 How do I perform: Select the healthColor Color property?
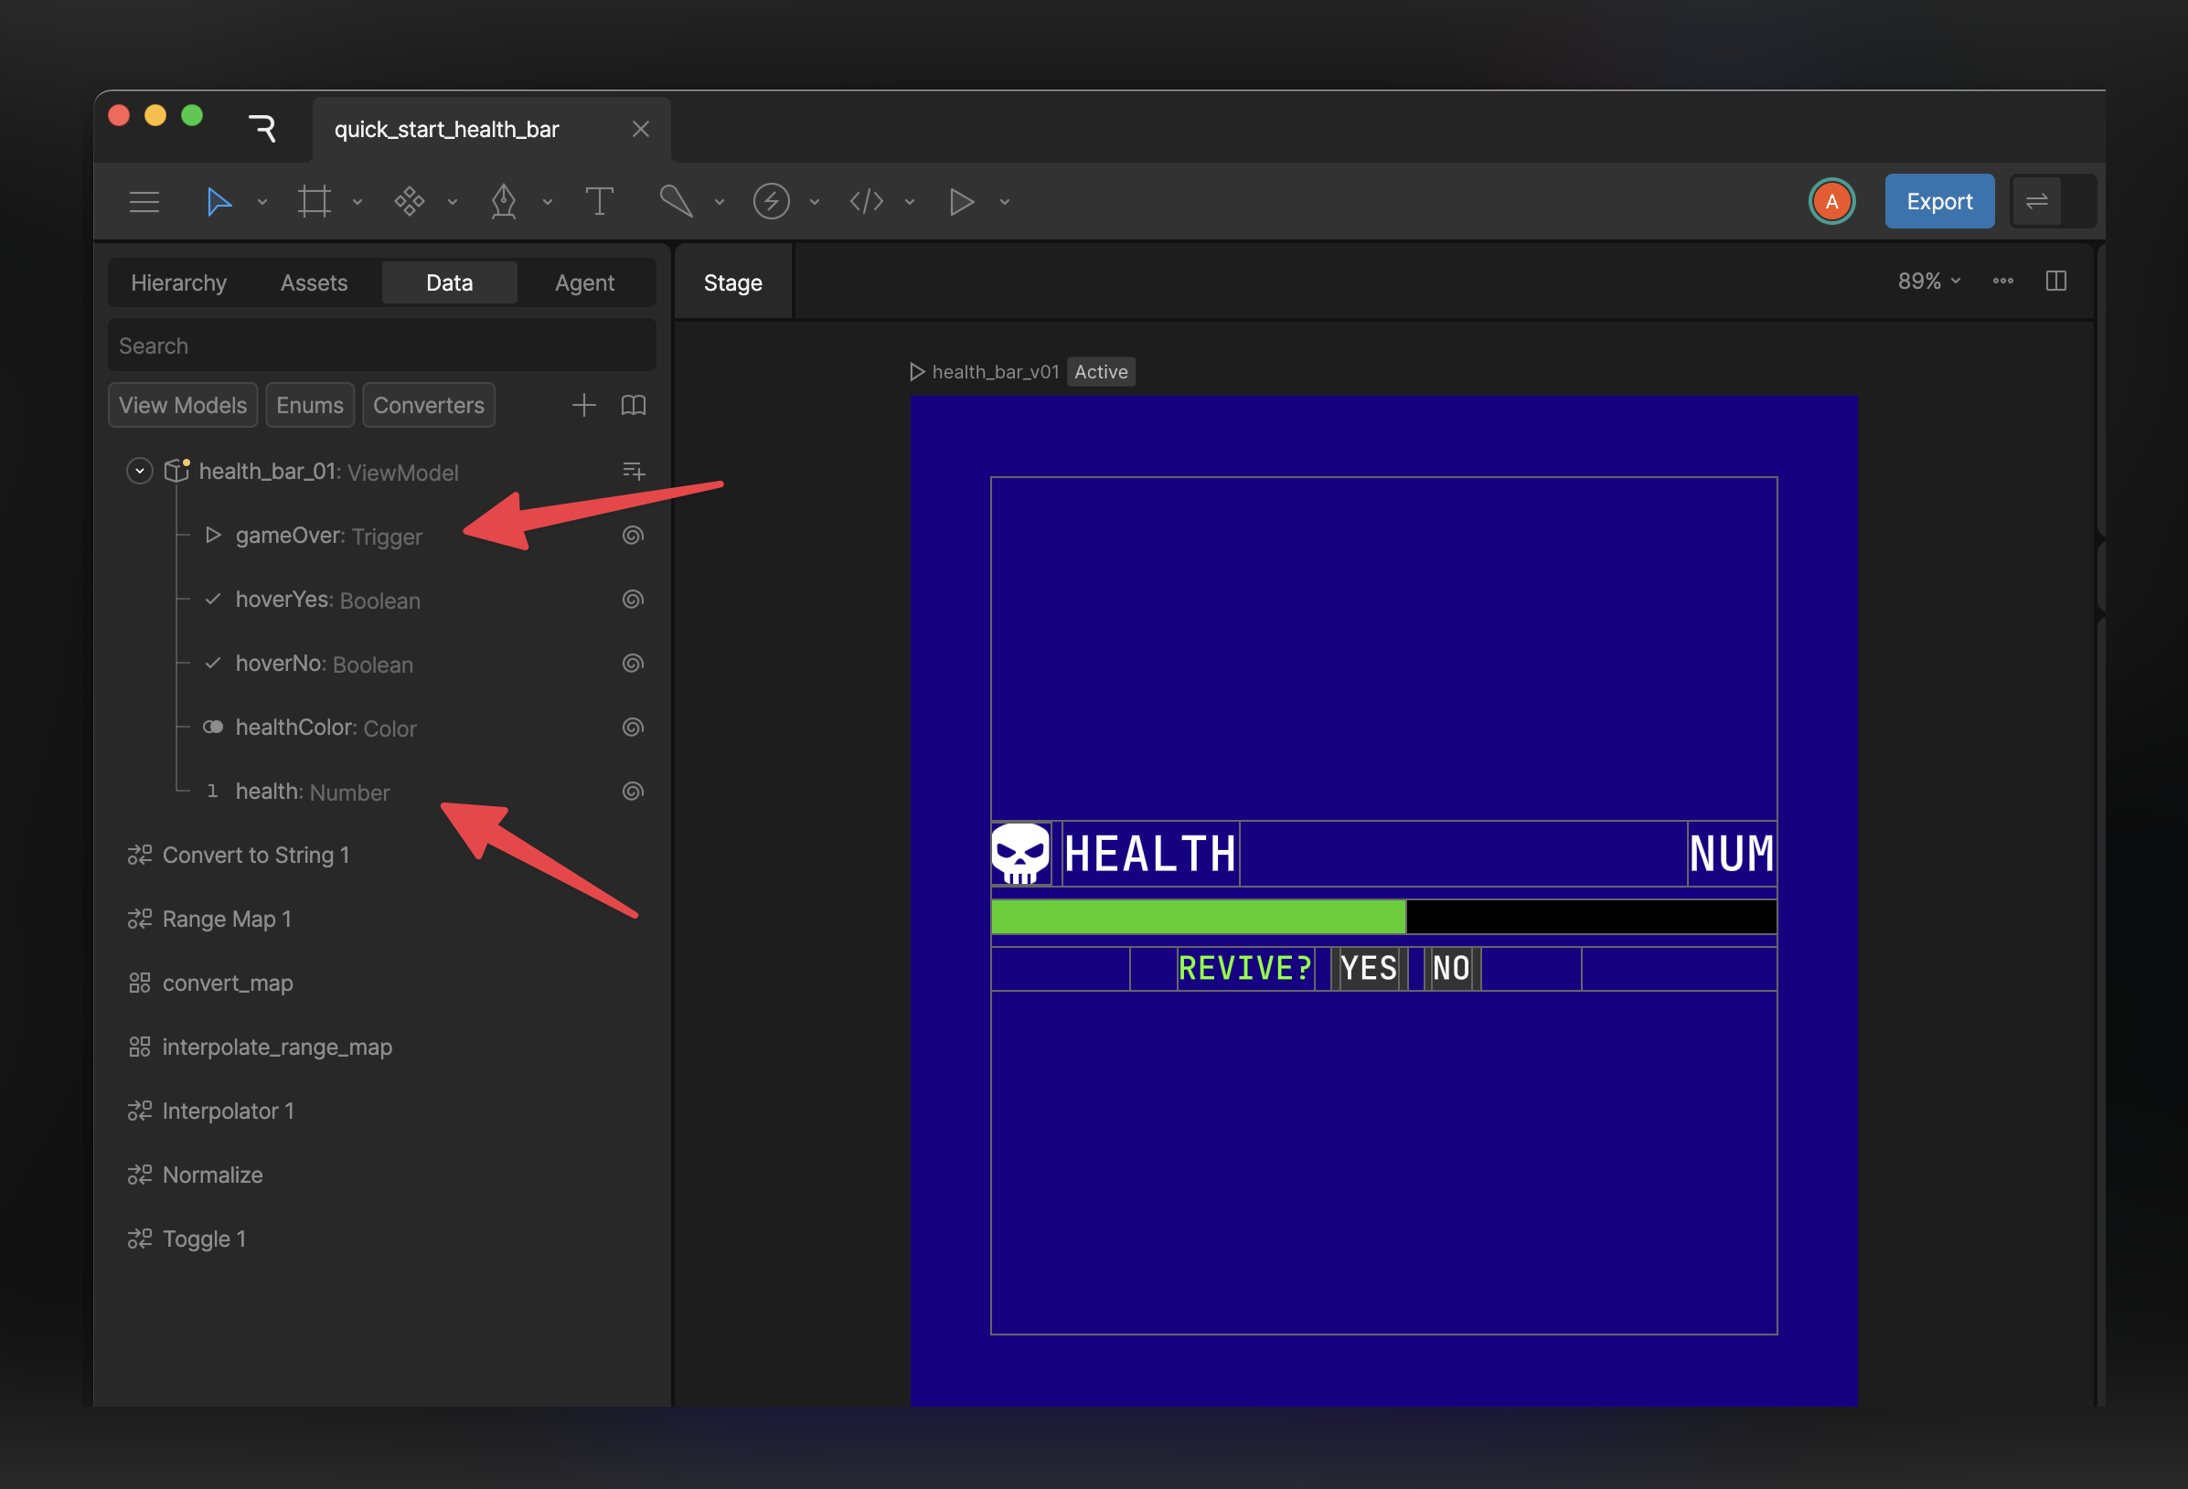326,728
